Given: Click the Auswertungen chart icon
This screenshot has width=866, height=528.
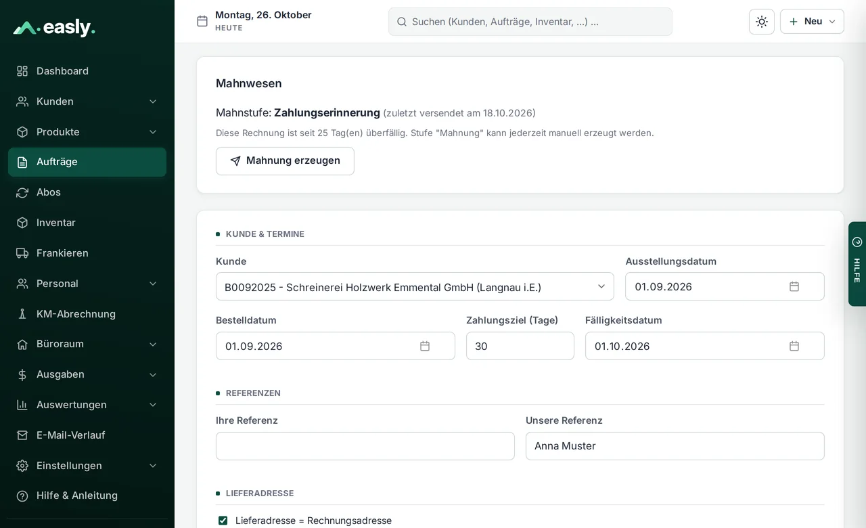Looking at the screenshot, I should pos(22,405).
